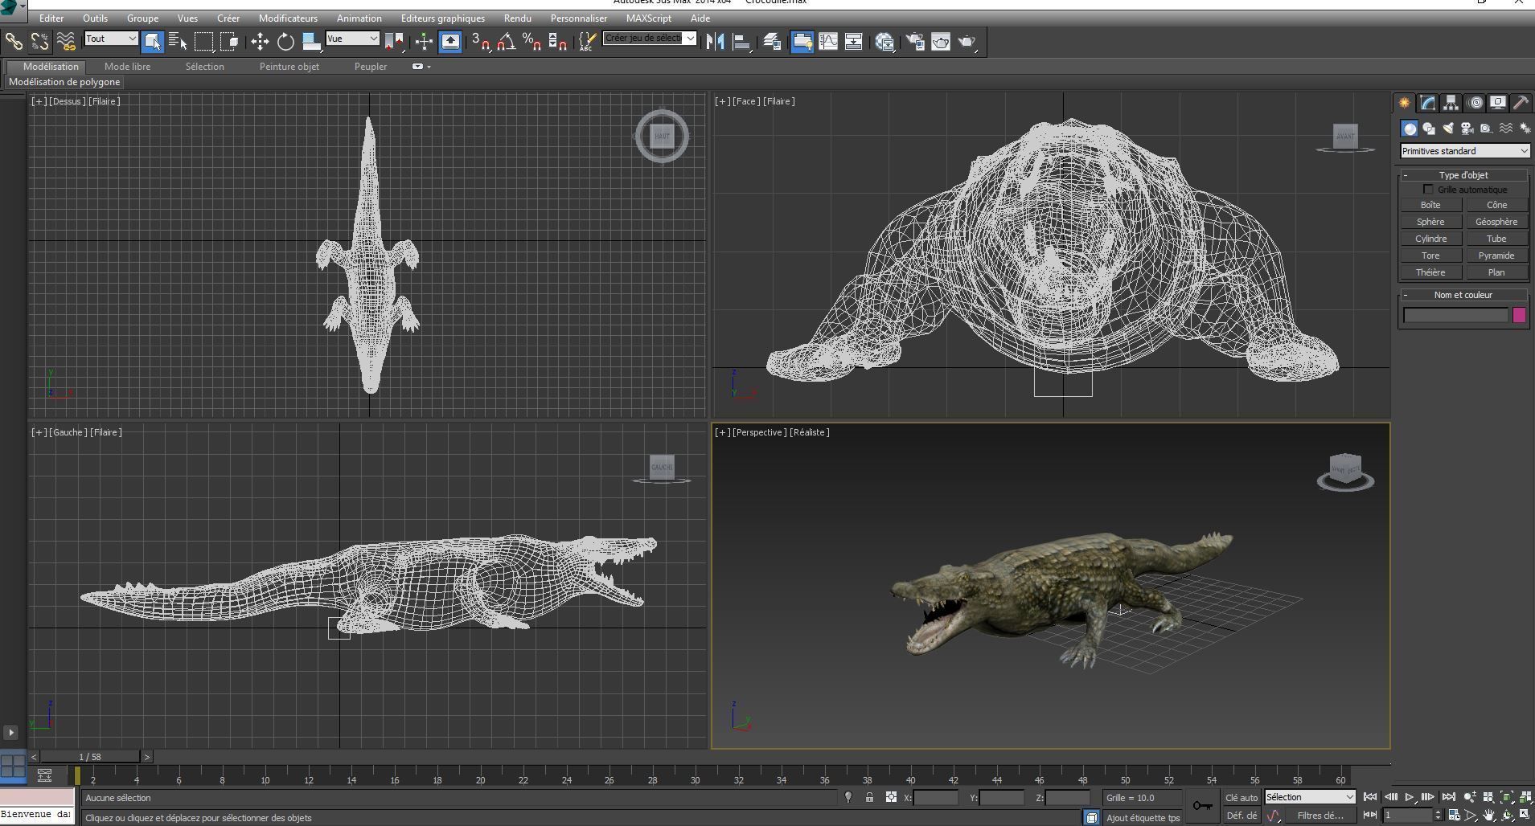Open the Schematic View icon

point(853,41)
